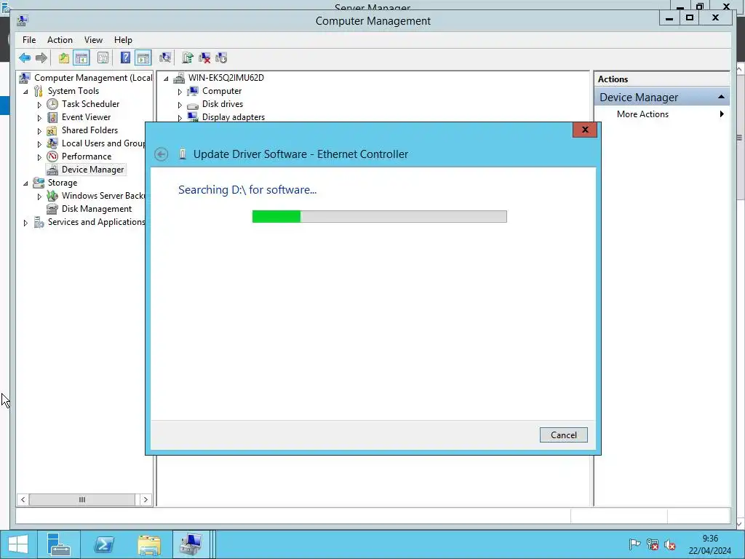
Task: Click the Computer Management taskbar icon
Action: pyautogui.click(x=191, y=544)
